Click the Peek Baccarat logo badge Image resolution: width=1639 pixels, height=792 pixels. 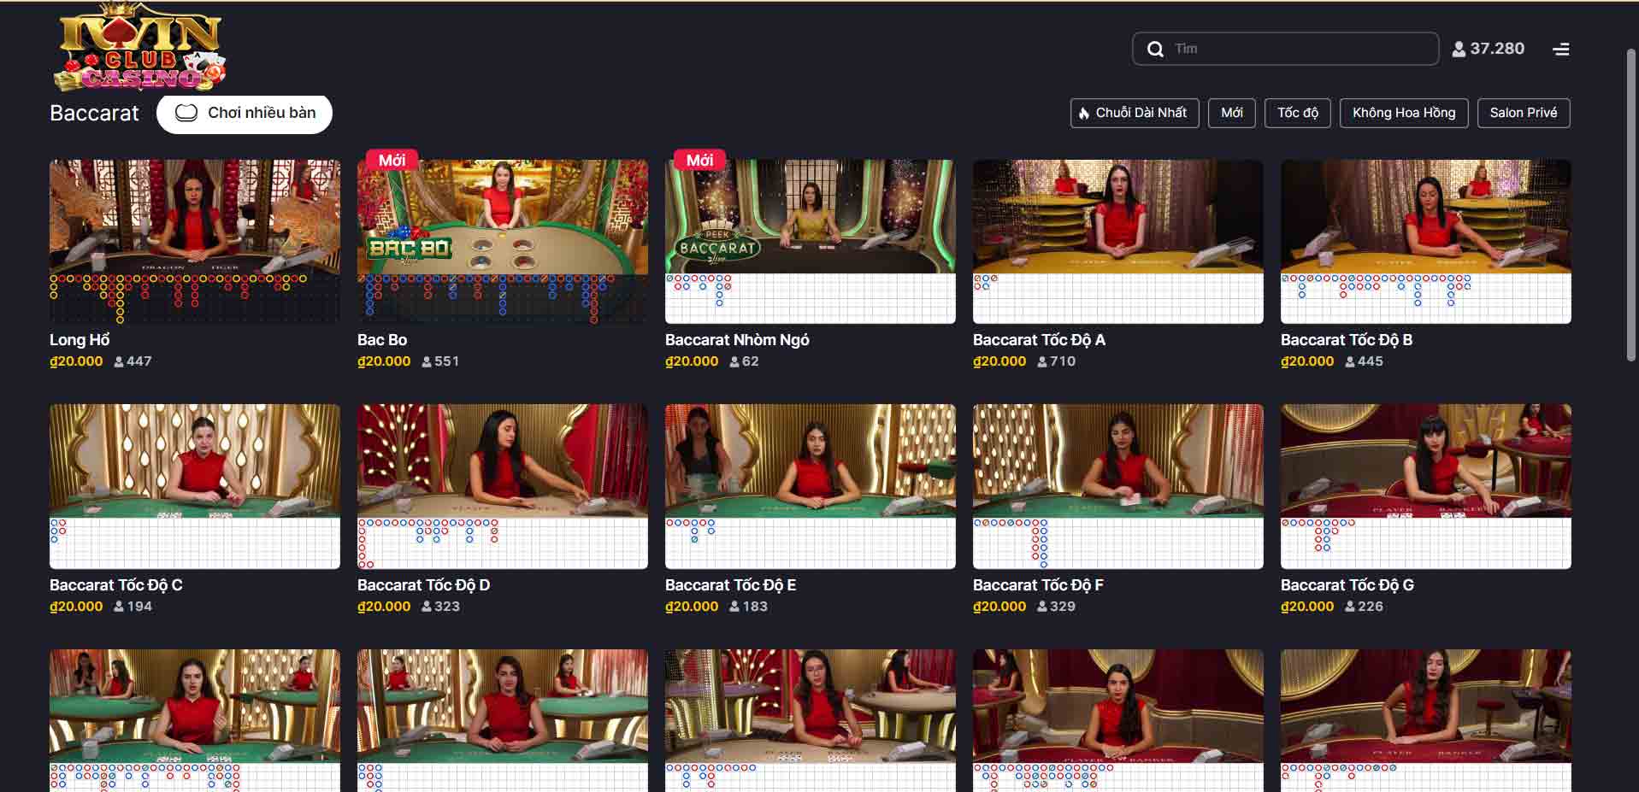click(x=717, y=246)
